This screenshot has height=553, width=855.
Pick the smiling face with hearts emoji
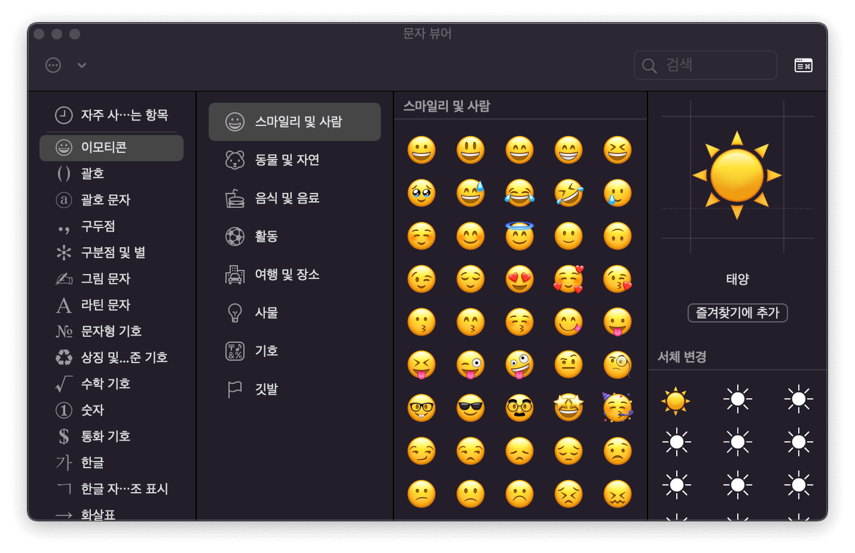(x=569, y=279)
